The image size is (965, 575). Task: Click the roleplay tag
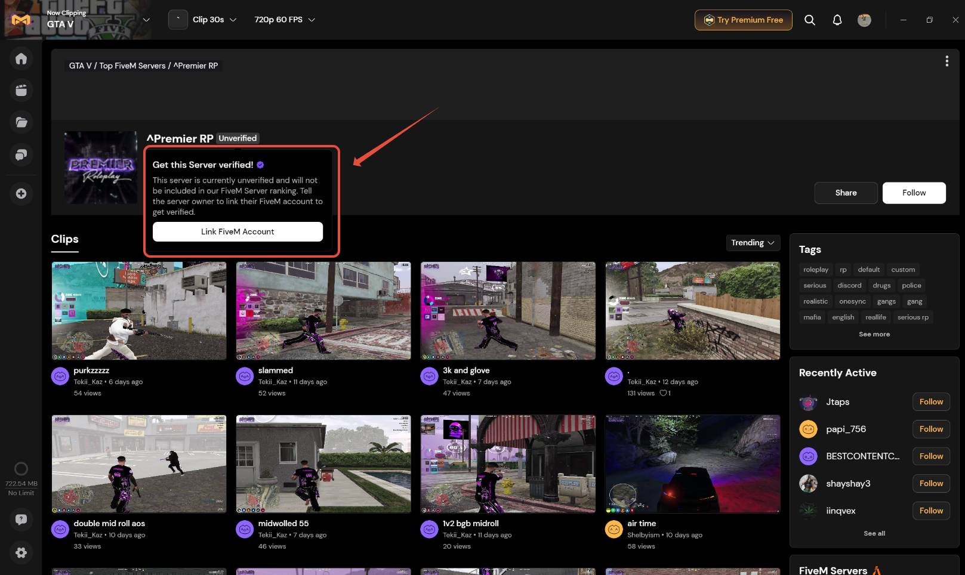[816, 270]
